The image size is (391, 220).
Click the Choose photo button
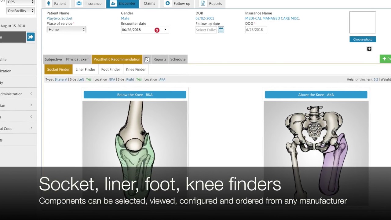[x=363, y=39]
